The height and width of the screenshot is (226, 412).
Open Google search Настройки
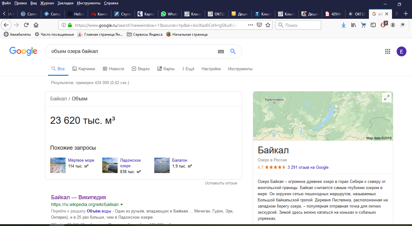[x=211, y=69]
